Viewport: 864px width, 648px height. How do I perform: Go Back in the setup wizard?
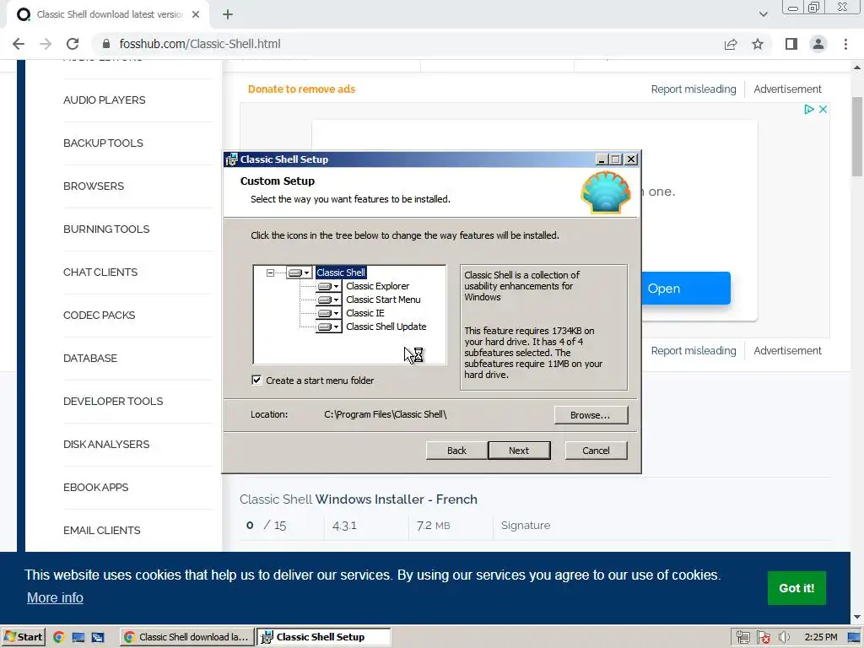point(456,451)
